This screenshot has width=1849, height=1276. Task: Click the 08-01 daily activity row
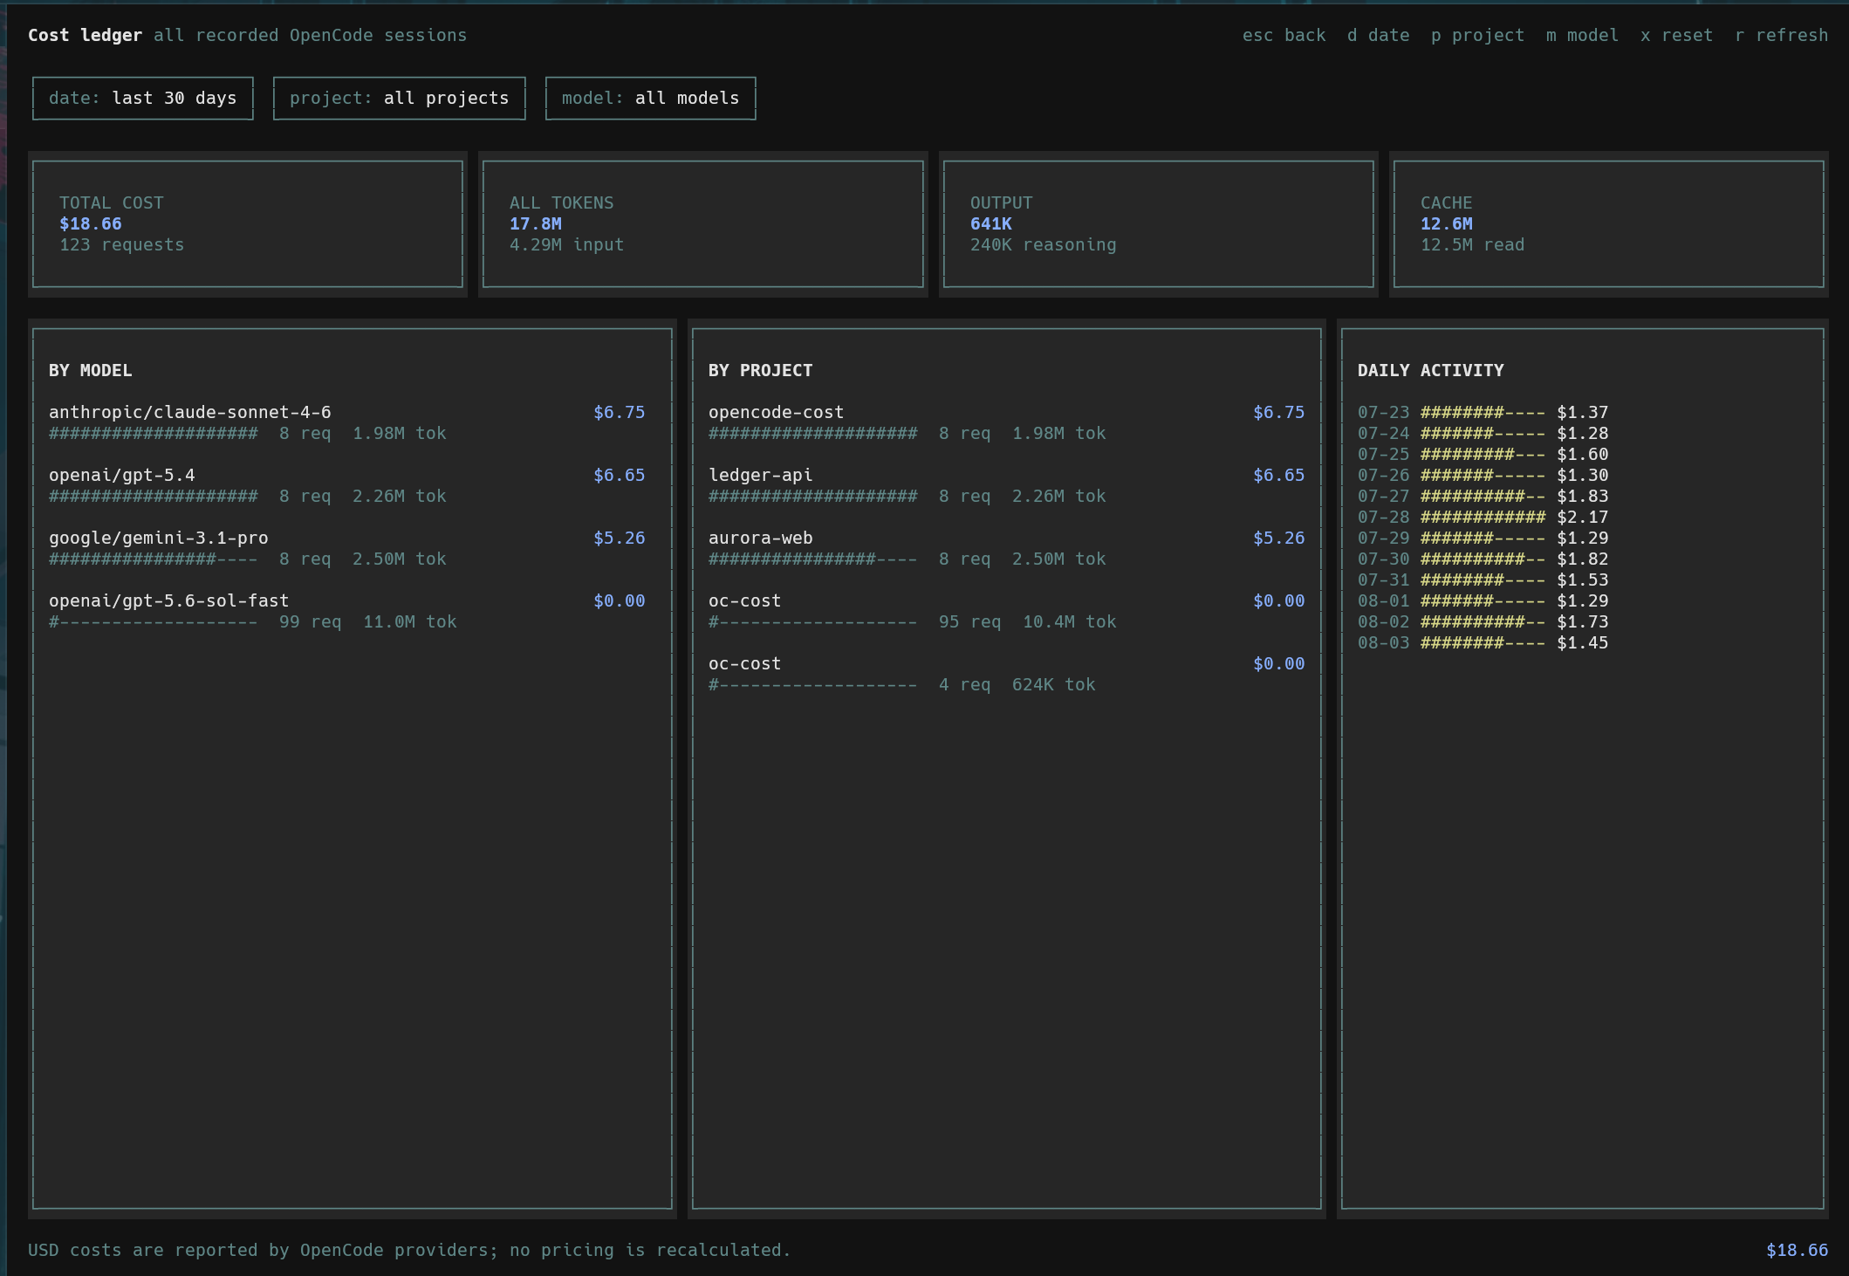[x=1483, y=600]
